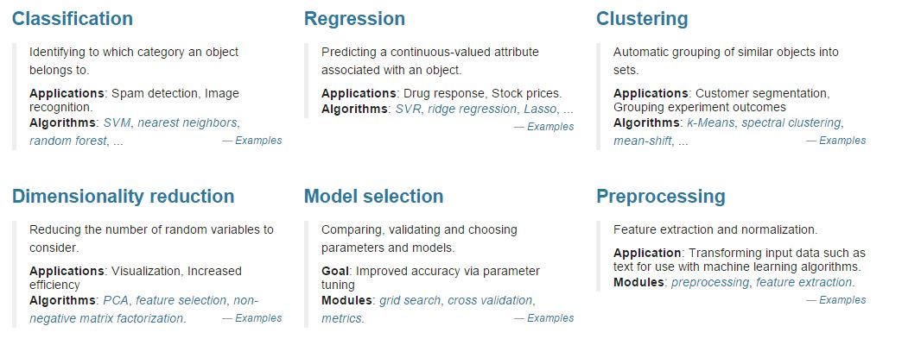Follow the spectral clustering link
The width and height of the screenshot is (902, 345).
click(791, 122)
